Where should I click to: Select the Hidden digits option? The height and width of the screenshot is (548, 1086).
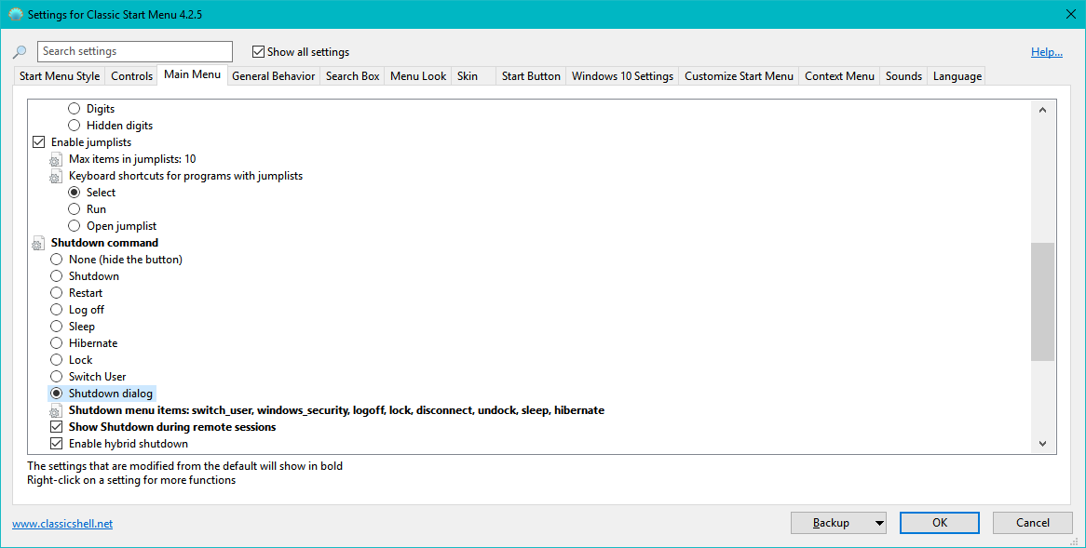tap(75, 126)
